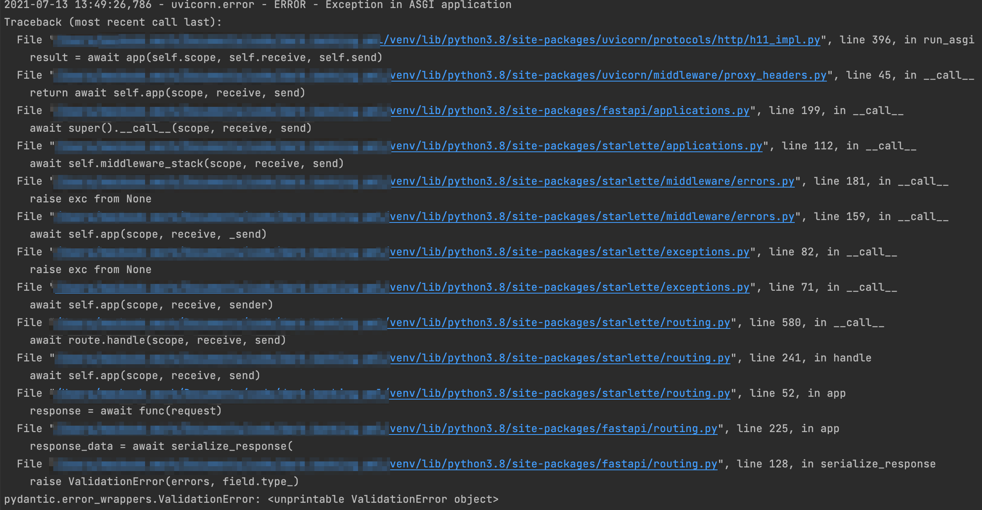Open starlette/exceptions.py at line 71
The image size is (982, 510).
coord(571,287)
